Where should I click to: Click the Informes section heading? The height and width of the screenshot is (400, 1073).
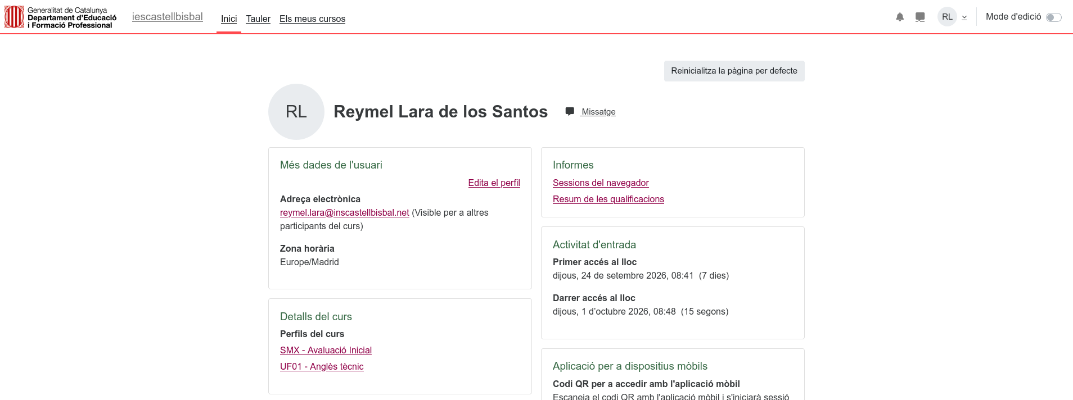(573, 165)
